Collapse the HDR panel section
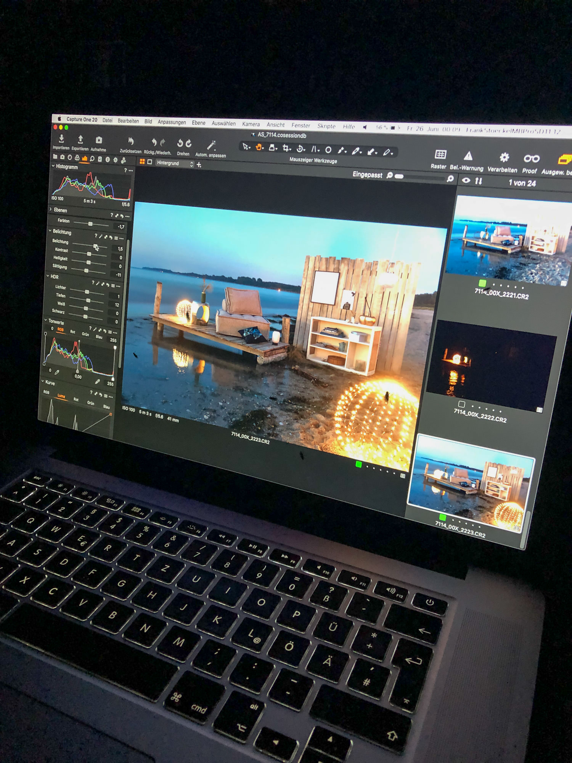572x763 pixels. [x=48, y=276]
